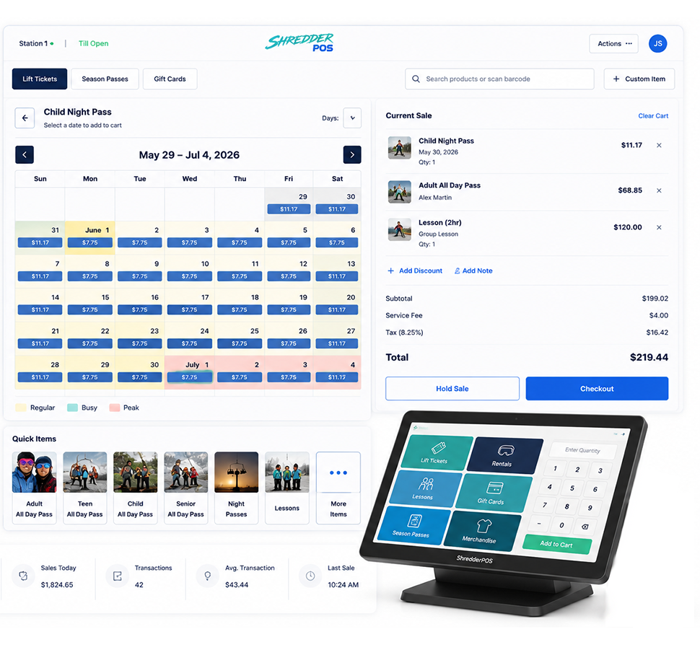
Task: Tap Rentals tile on terminal
Action: click(x=504, y=456)
